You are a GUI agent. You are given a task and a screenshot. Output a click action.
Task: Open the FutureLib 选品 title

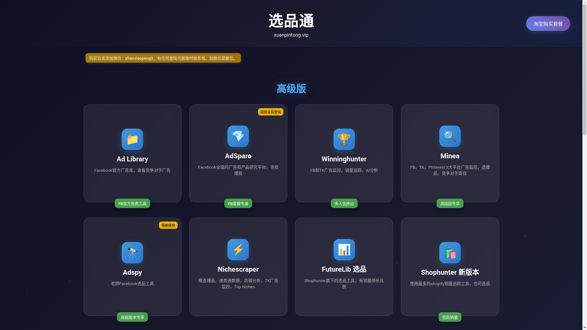(344, 269)
